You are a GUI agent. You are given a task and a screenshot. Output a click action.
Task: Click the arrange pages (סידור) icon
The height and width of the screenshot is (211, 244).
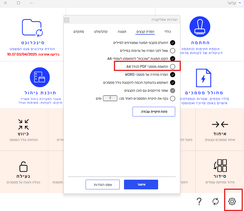pyautogui.click(x=220, y=166)
